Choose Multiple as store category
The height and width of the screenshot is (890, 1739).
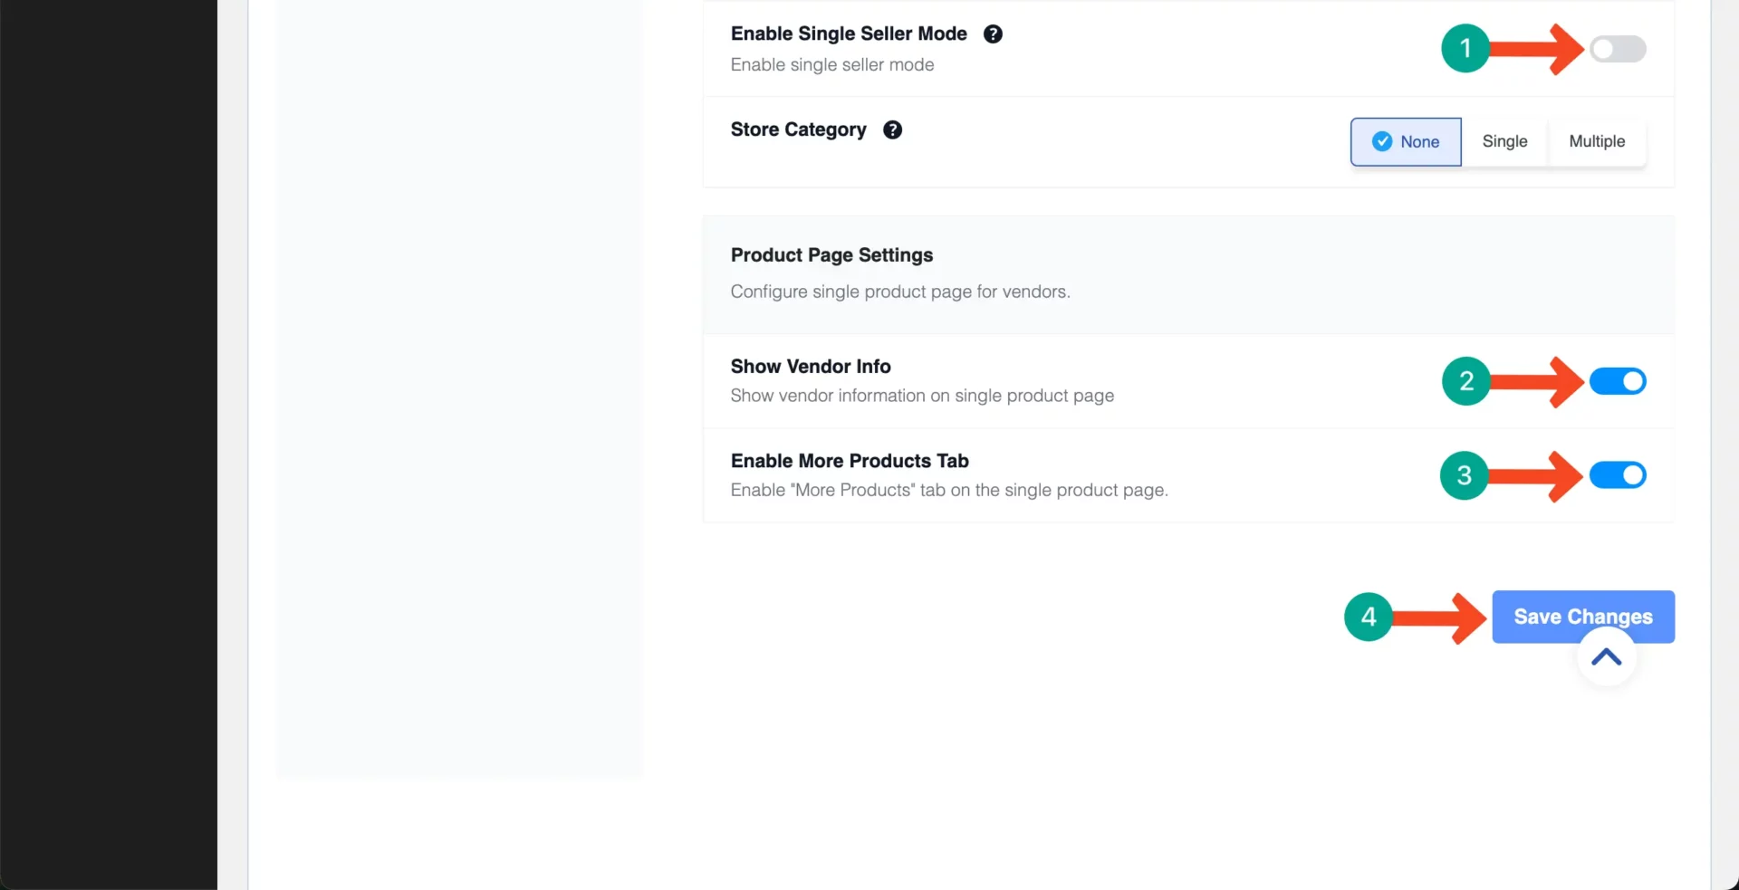pyautogui.click(x=1597, y=141)
